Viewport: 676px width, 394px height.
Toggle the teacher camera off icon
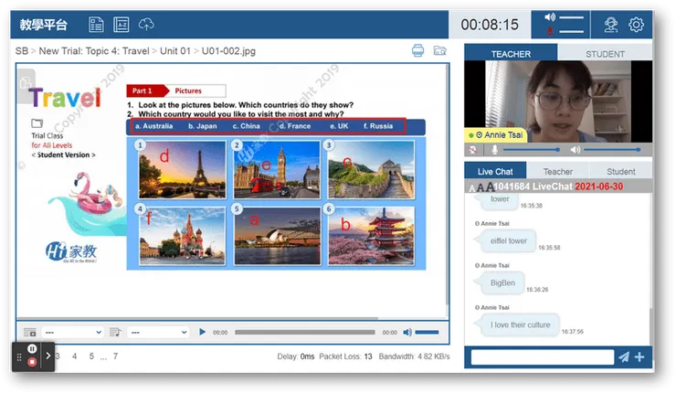[x=474, y=149]
